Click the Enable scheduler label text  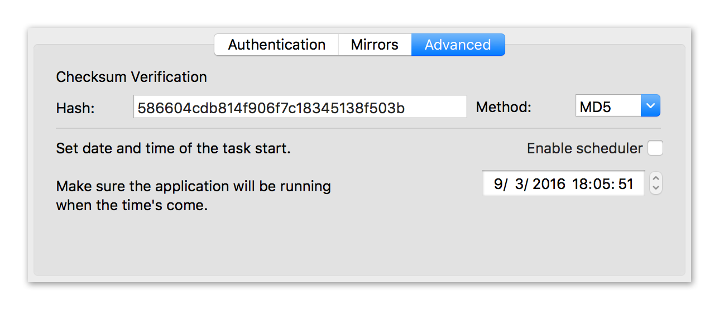(584, 148)
